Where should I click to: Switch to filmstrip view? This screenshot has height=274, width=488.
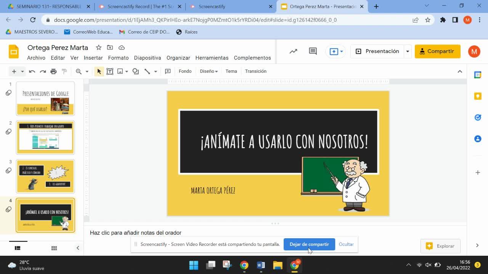point(18,248)
